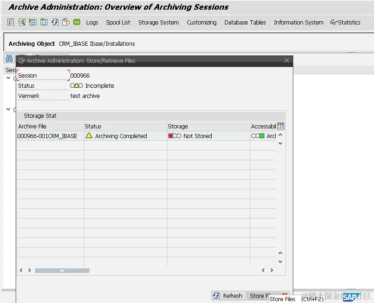374x303 pixels.
Task: Open Customizing from toolbar
Action: [202, 23]
